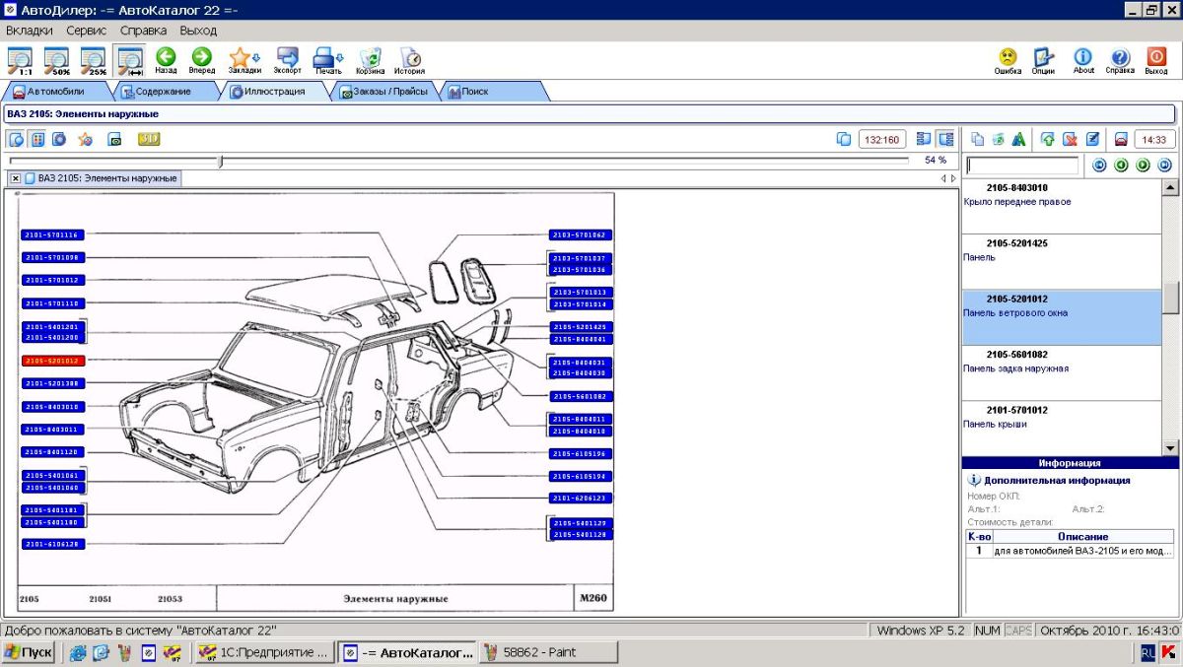Open the Справка help toolbar icon

(x=1120, y=61)
